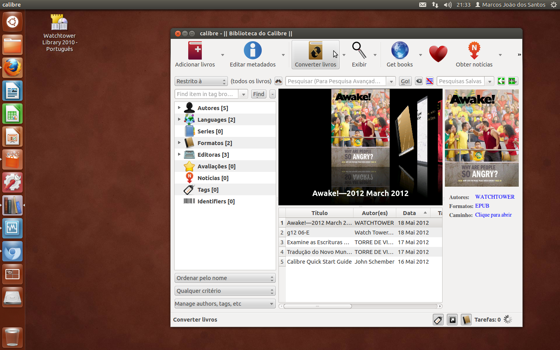Sort by the Data column header
This screenshot has width=560, height=350.
click(x=409, y=213)
